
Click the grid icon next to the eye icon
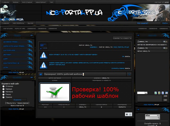click(x=130, y=114)
